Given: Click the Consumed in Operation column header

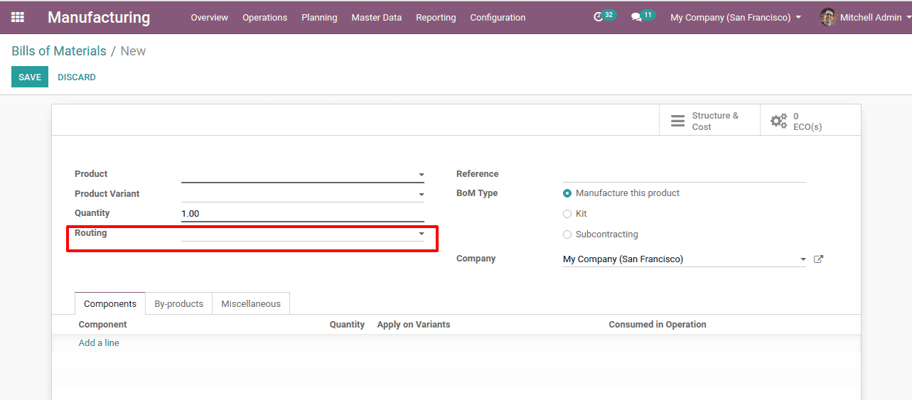Looking at the screenshot, I should coord(658,325).
